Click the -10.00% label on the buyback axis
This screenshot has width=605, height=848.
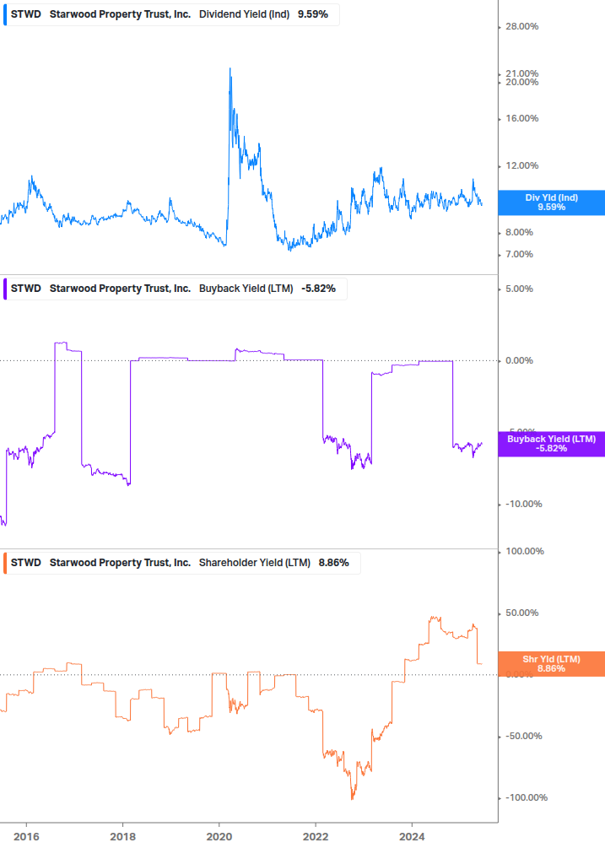click(524, 504)
